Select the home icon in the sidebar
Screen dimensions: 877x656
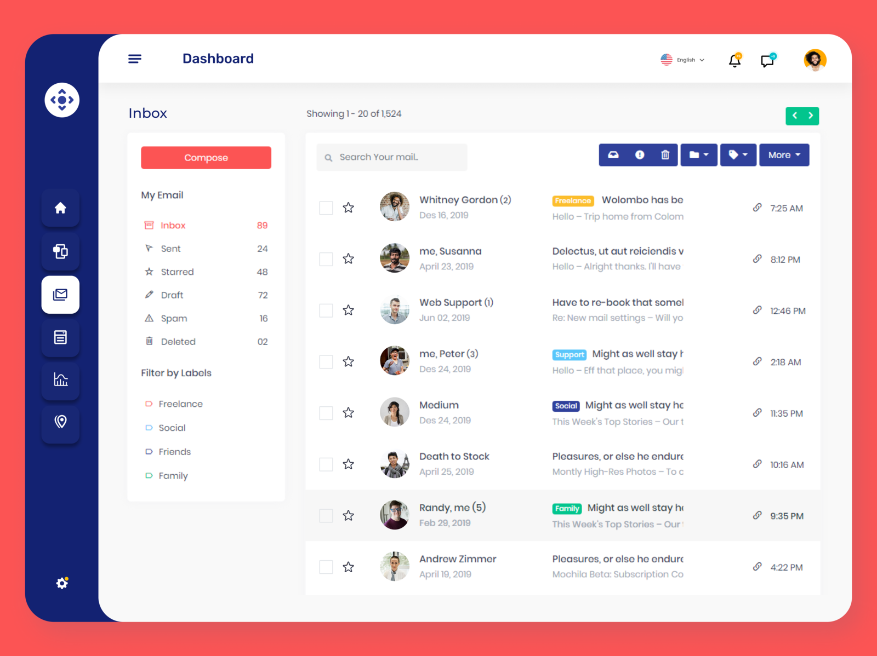click(x=60, y=208)
